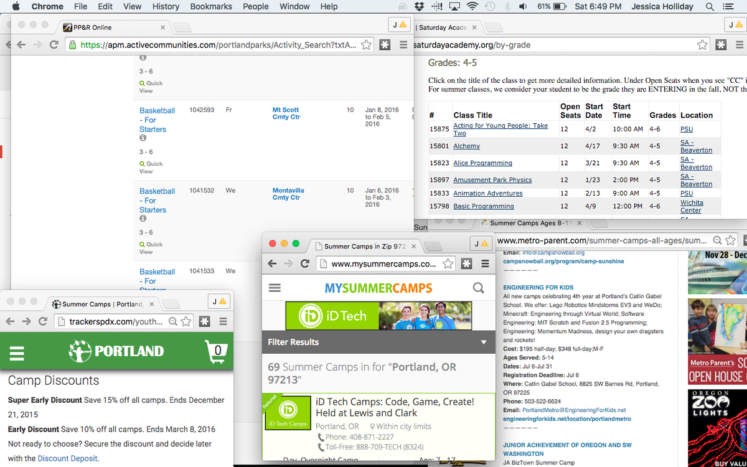
Task: Open Acting for Young People class link
Action: pyautogui.click(x=500, y=129)
